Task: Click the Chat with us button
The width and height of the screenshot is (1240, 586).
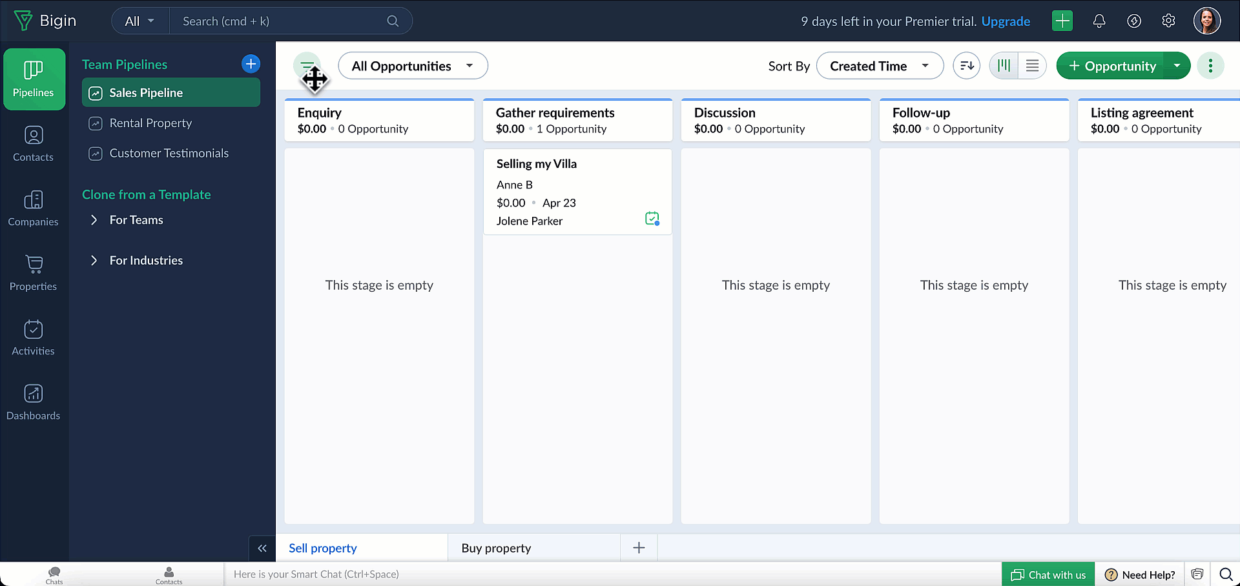Action: [x=1048, y=574]
